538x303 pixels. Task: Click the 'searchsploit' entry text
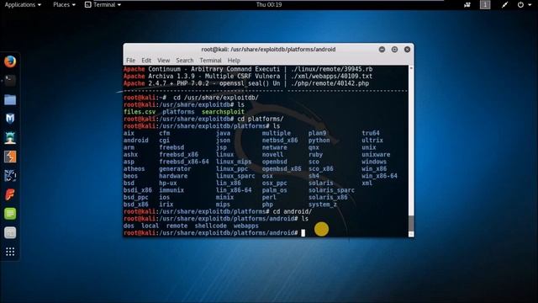[x=223, y=112]
